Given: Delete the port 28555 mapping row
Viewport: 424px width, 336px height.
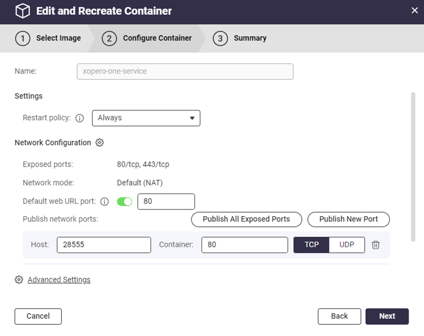Looking at the screenshot, I should pos(376,245).
